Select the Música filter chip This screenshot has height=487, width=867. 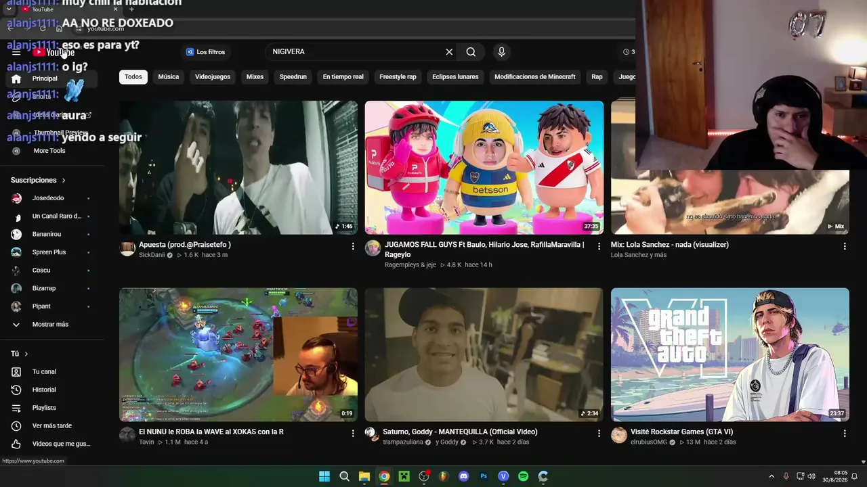coord(169,76)
